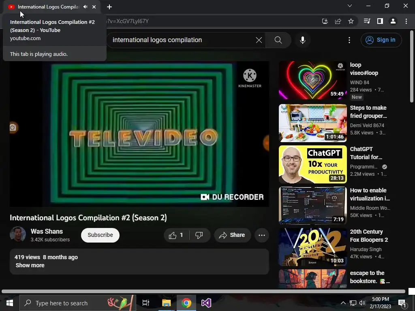Open the media control icon in Chrome toolbar

[x=367, y=21]
